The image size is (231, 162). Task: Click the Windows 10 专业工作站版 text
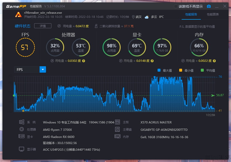(x=65, y=122)
